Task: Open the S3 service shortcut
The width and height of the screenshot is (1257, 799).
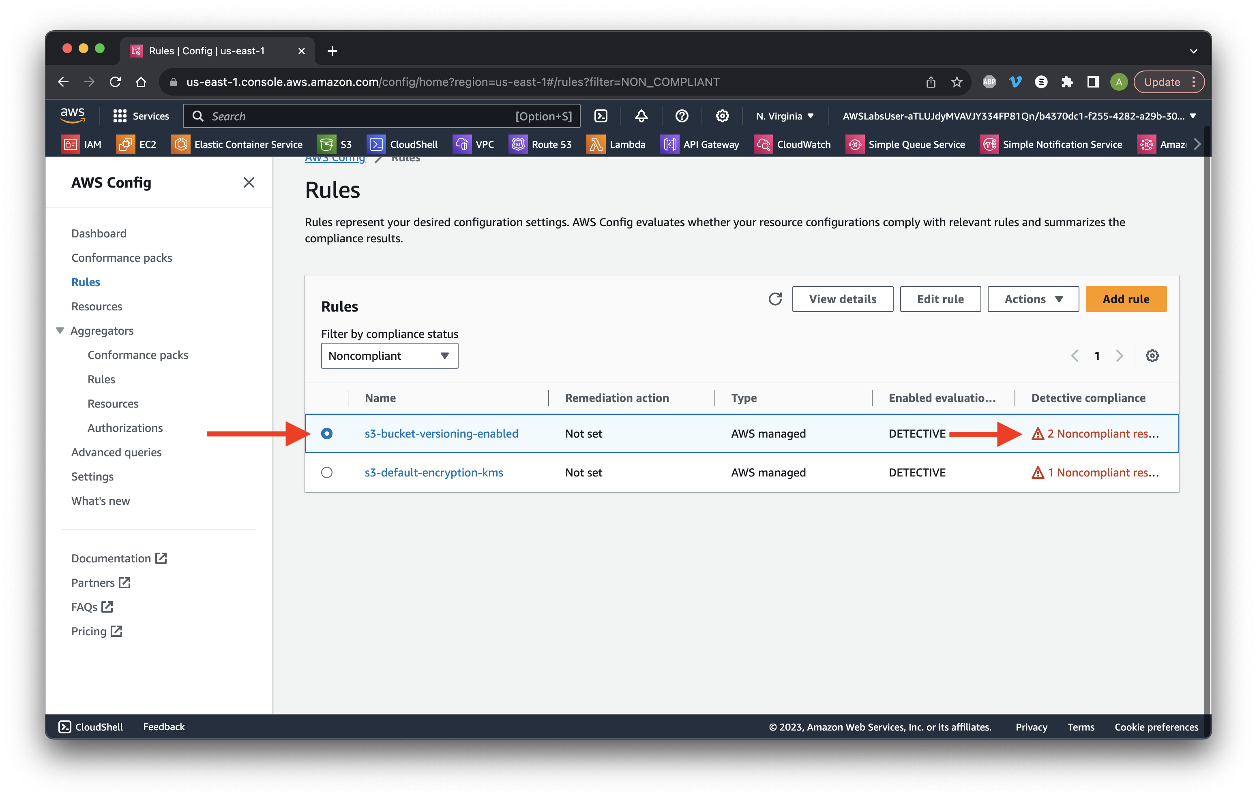Action: click(x=335, y=145)
